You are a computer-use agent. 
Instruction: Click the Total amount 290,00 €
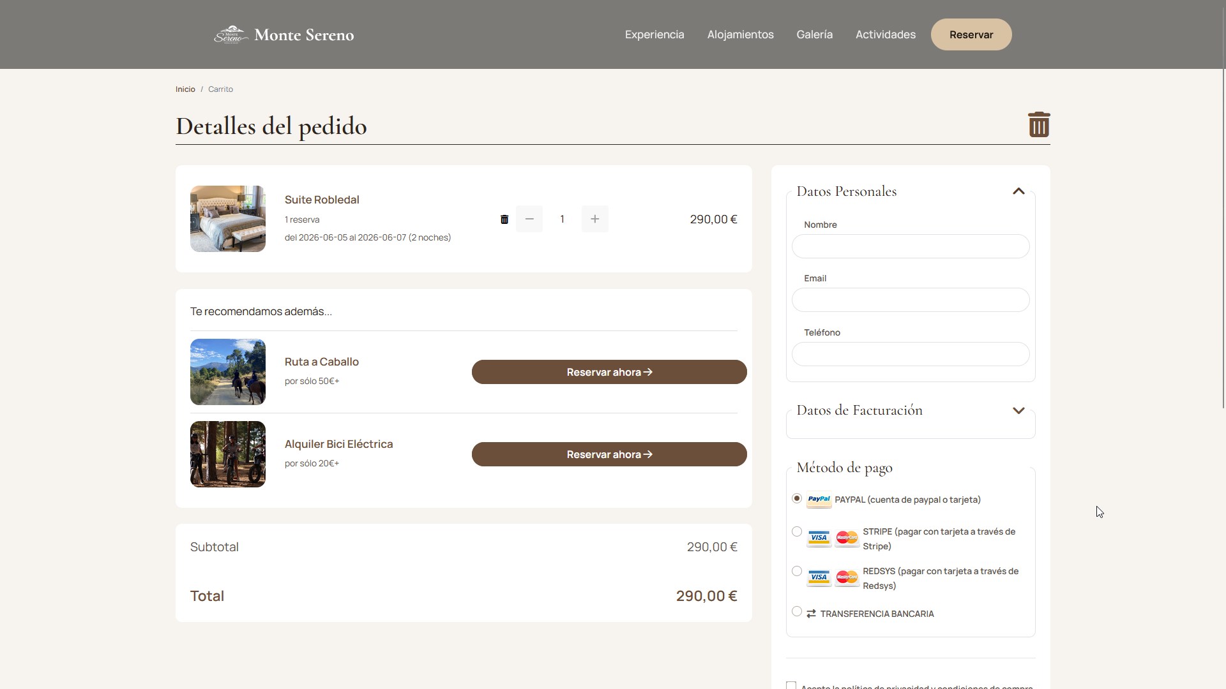pyautogui.click(x=706, y=596)
